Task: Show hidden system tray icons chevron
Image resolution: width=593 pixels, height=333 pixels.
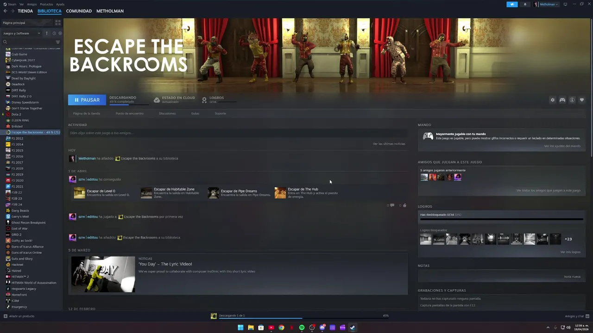Action: point(548,327)
